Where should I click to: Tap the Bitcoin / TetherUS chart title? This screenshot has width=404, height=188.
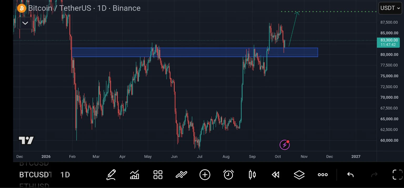click(x=84, y=8)
